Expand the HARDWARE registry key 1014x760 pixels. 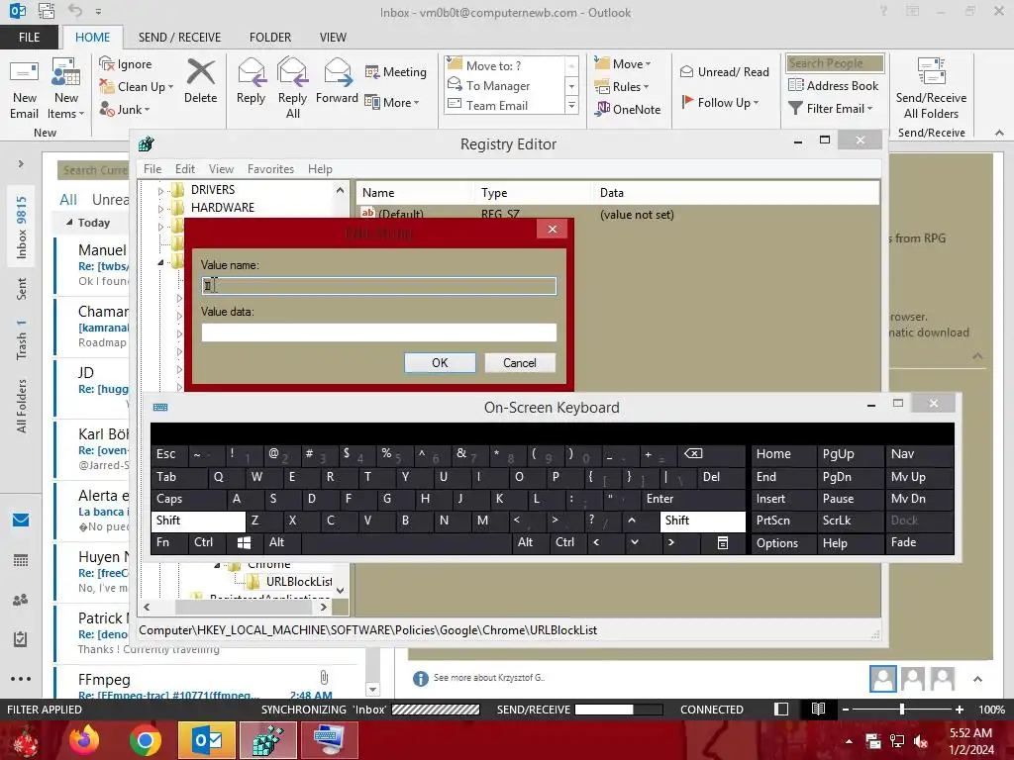pyautogui.click(x=160, y=209)
